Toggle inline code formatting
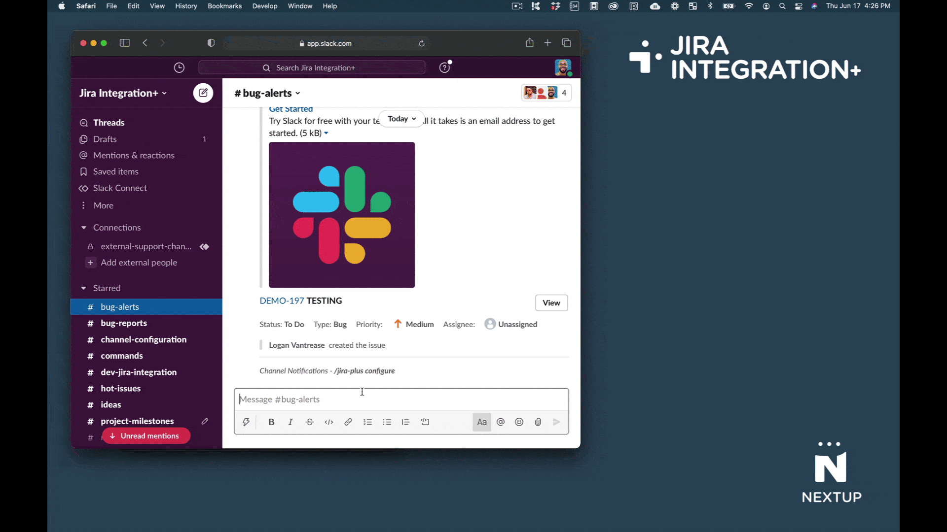Image resolution: width=947 pixels, height=532 pixels. (x=329, y=422)
